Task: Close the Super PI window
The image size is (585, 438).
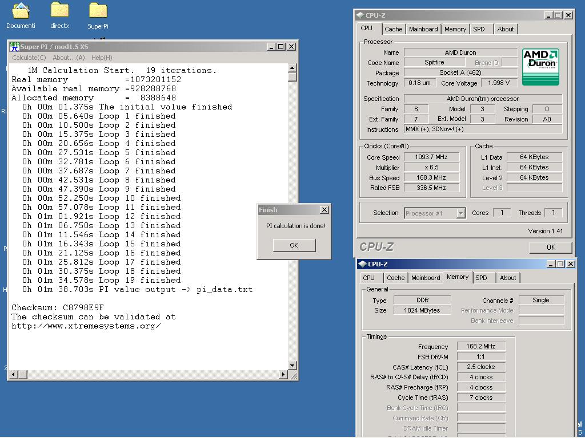Action: [292, 47]
